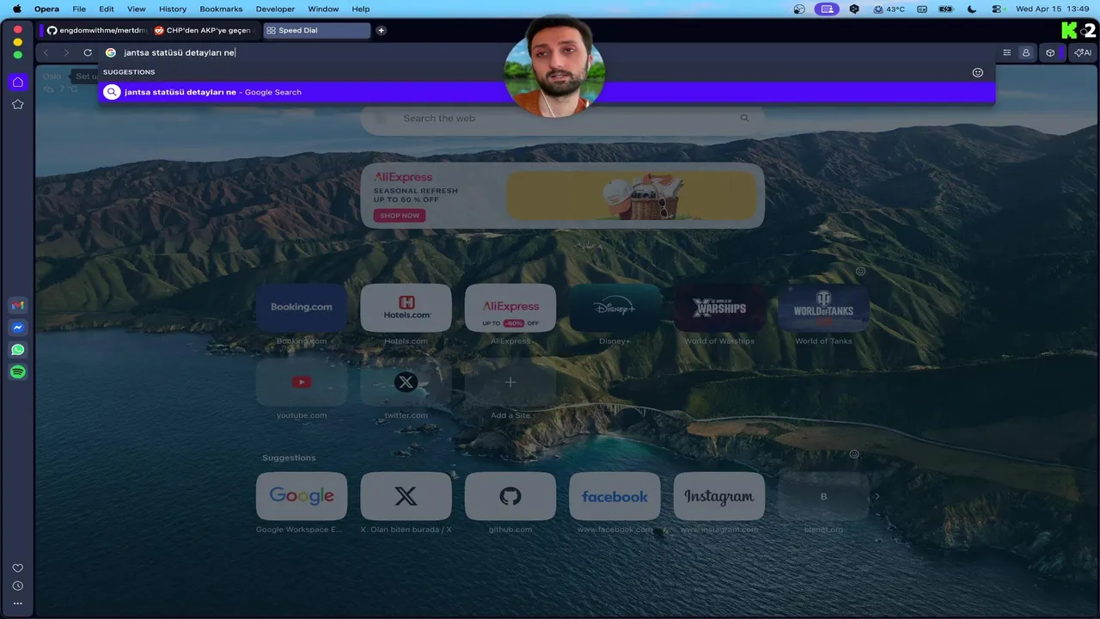
Task: Click the AliExpress Shop Now button
Action: point(400,216)
